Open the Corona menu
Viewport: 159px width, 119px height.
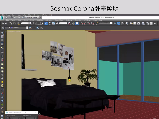[95, 20]
